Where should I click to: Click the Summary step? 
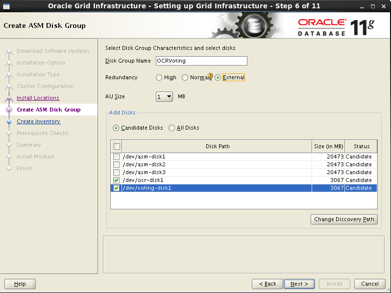[29, 145]
